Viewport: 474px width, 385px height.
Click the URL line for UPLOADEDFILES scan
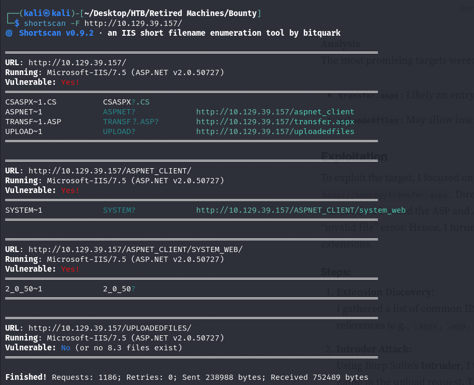(98, 328)
